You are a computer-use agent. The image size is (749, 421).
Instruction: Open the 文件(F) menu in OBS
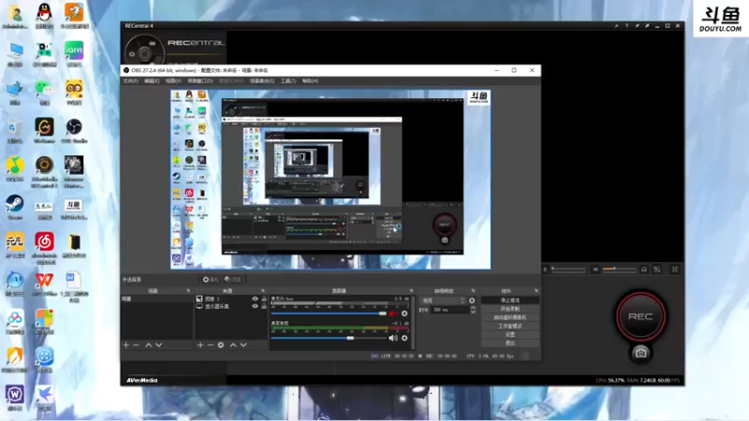130,81
